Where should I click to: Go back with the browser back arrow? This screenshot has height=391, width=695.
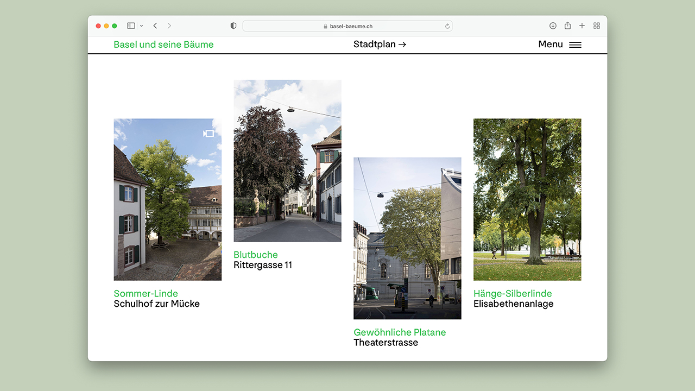click(155, 26)
